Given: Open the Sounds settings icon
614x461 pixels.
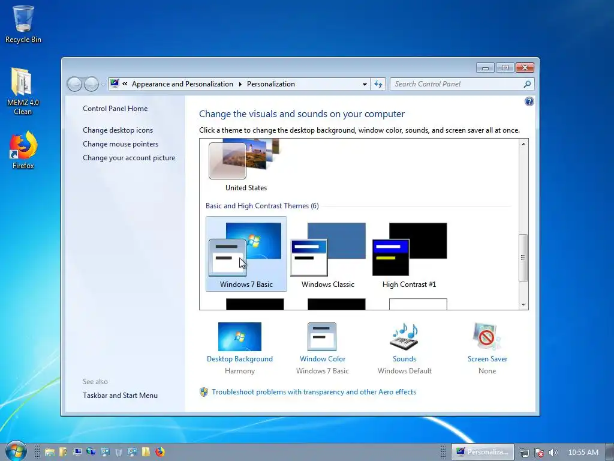Looking at the screenshot, I should click(x=405, y=337).
